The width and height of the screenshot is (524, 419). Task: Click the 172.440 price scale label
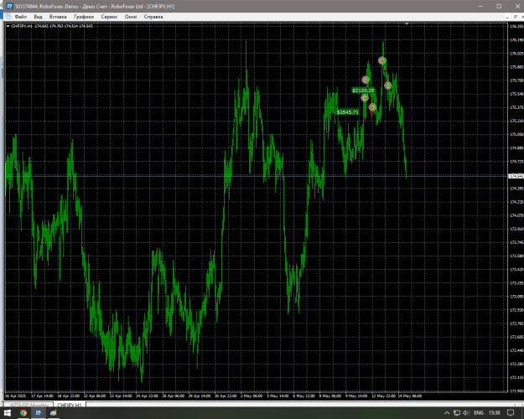[x=516, y=350]
